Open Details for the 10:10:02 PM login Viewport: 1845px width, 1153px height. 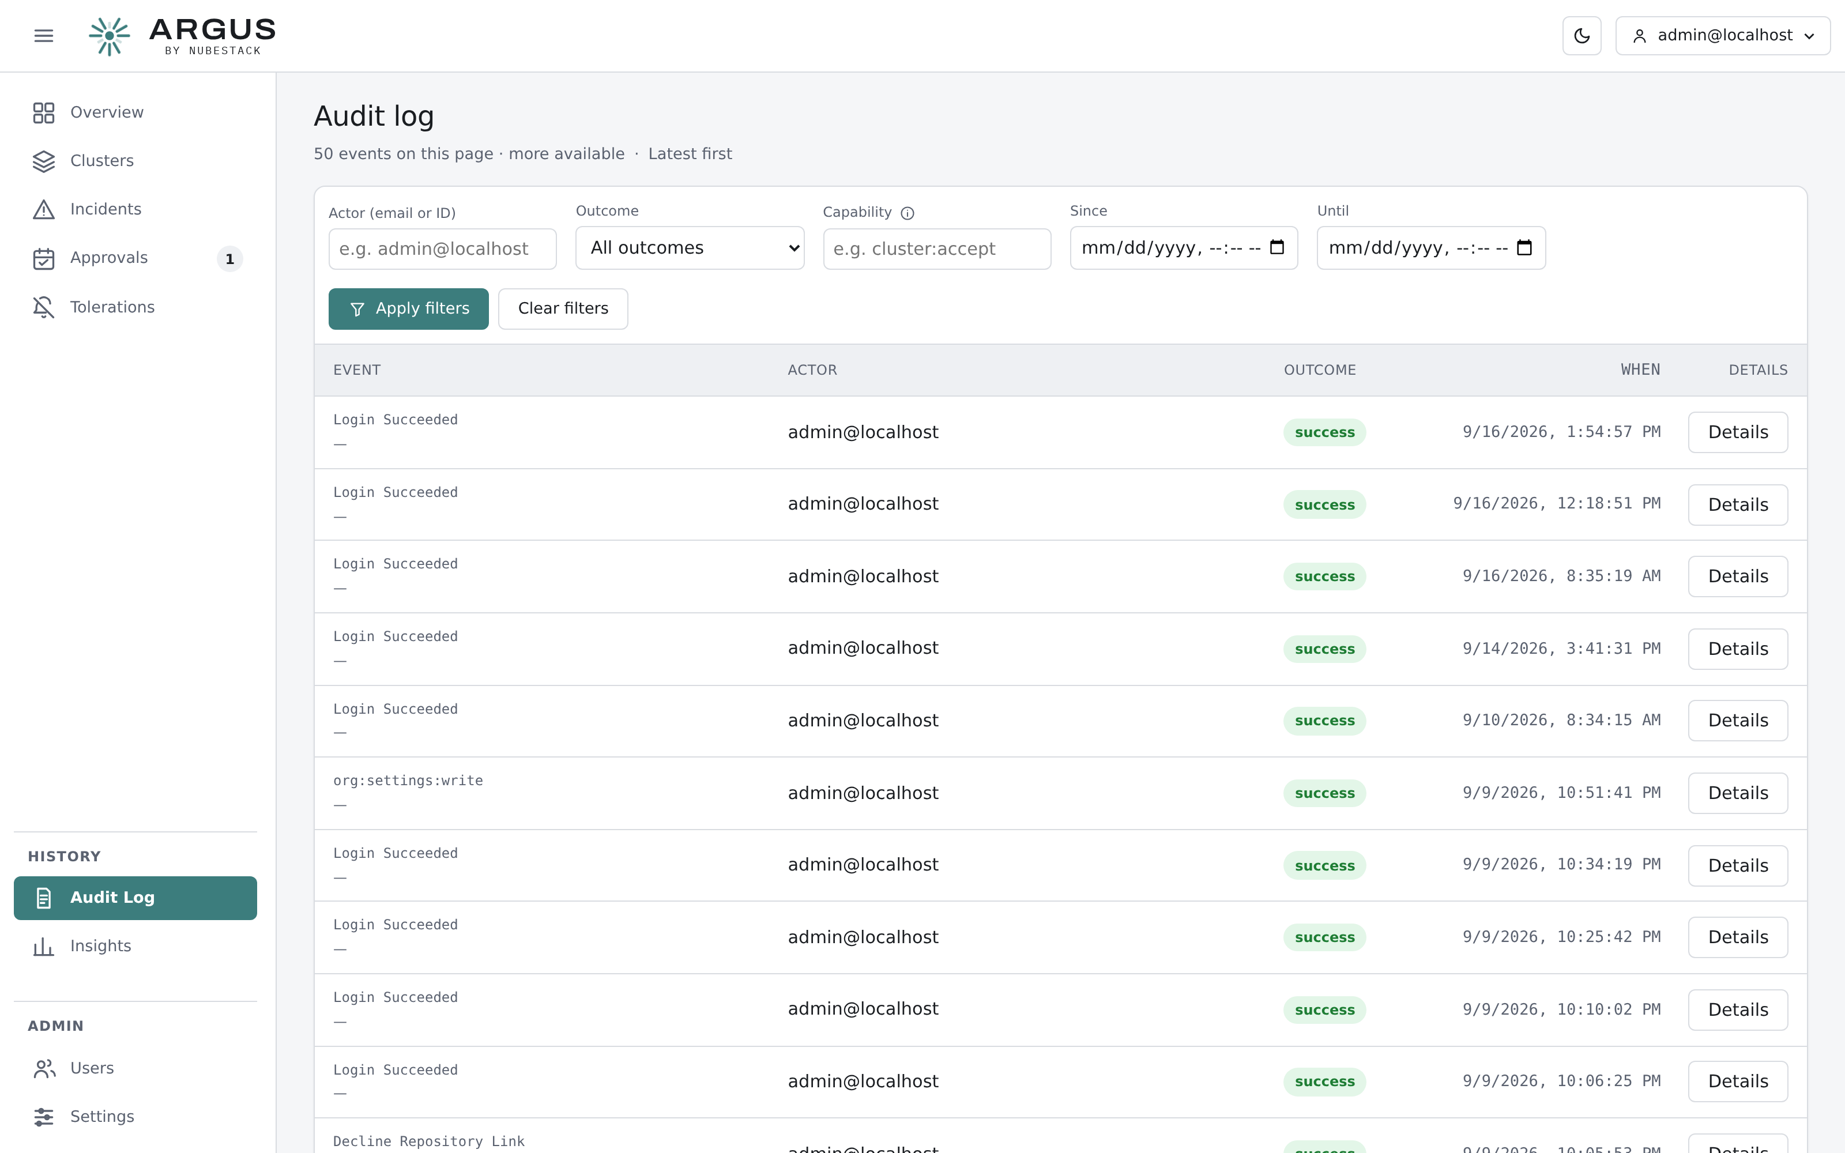[x=1738, y=1009]
